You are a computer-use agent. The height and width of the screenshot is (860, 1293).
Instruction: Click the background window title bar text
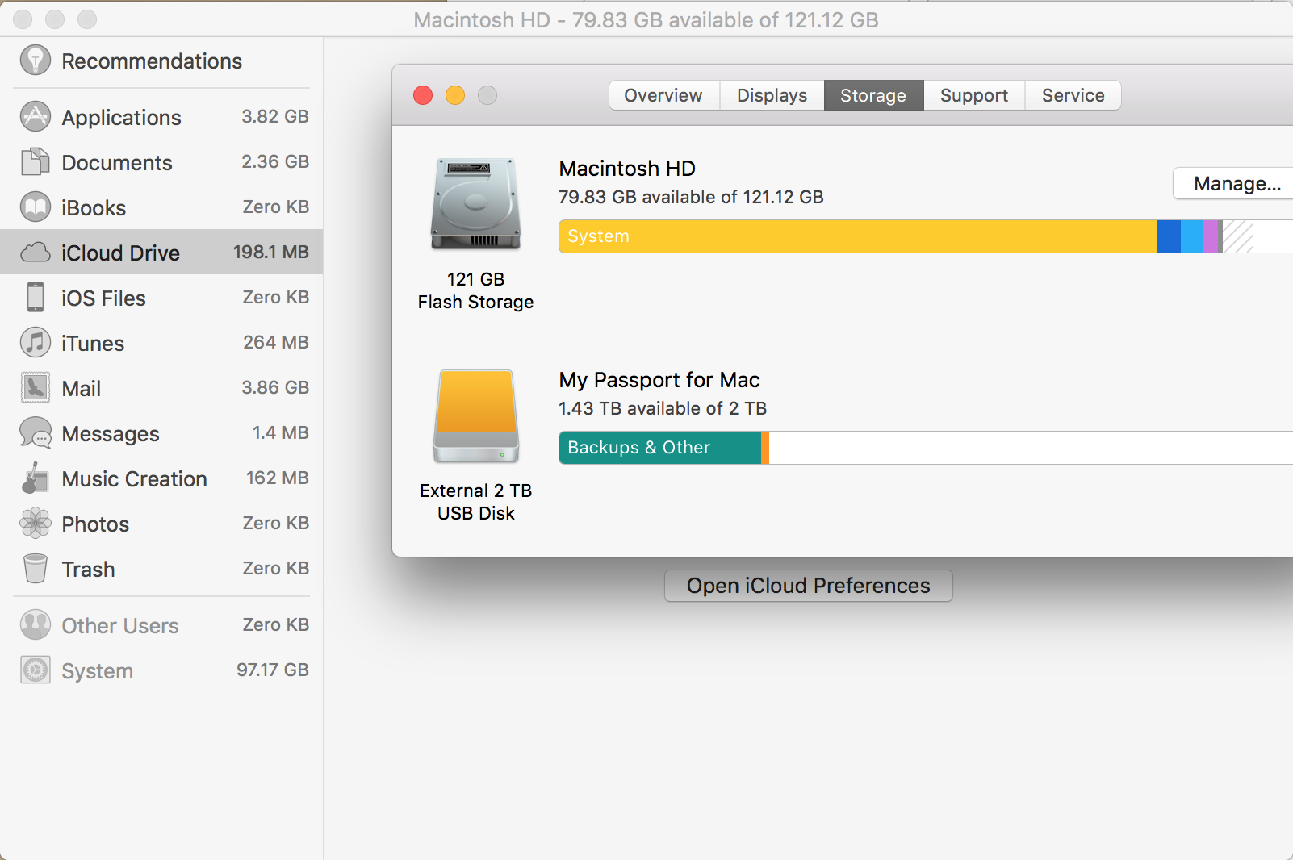(646, 20)
